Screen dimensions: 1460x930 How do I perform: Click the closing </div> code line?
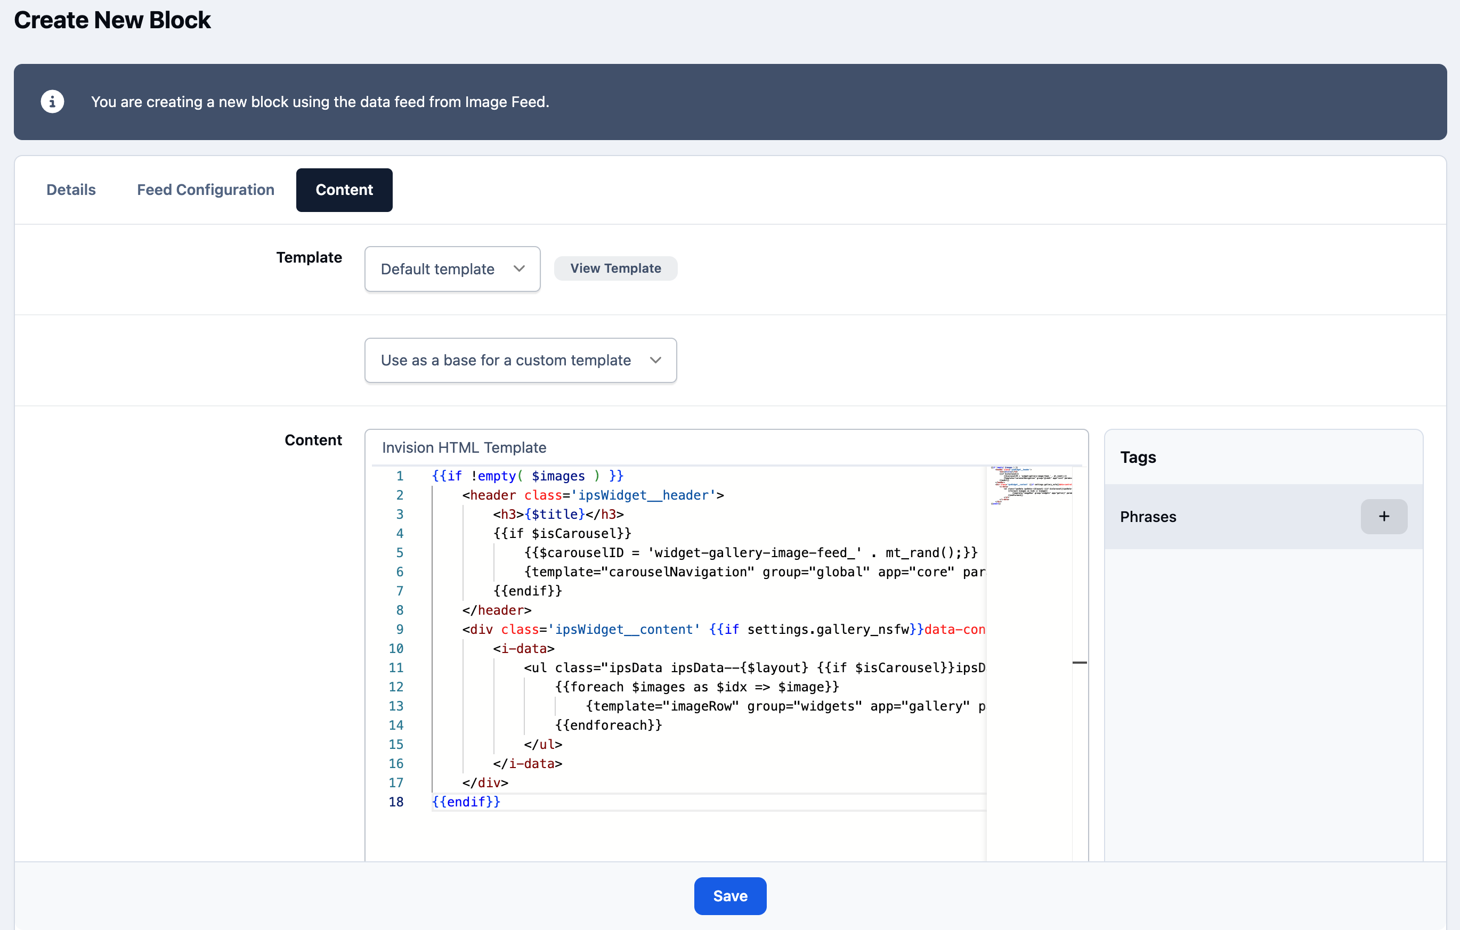point(485,782)
